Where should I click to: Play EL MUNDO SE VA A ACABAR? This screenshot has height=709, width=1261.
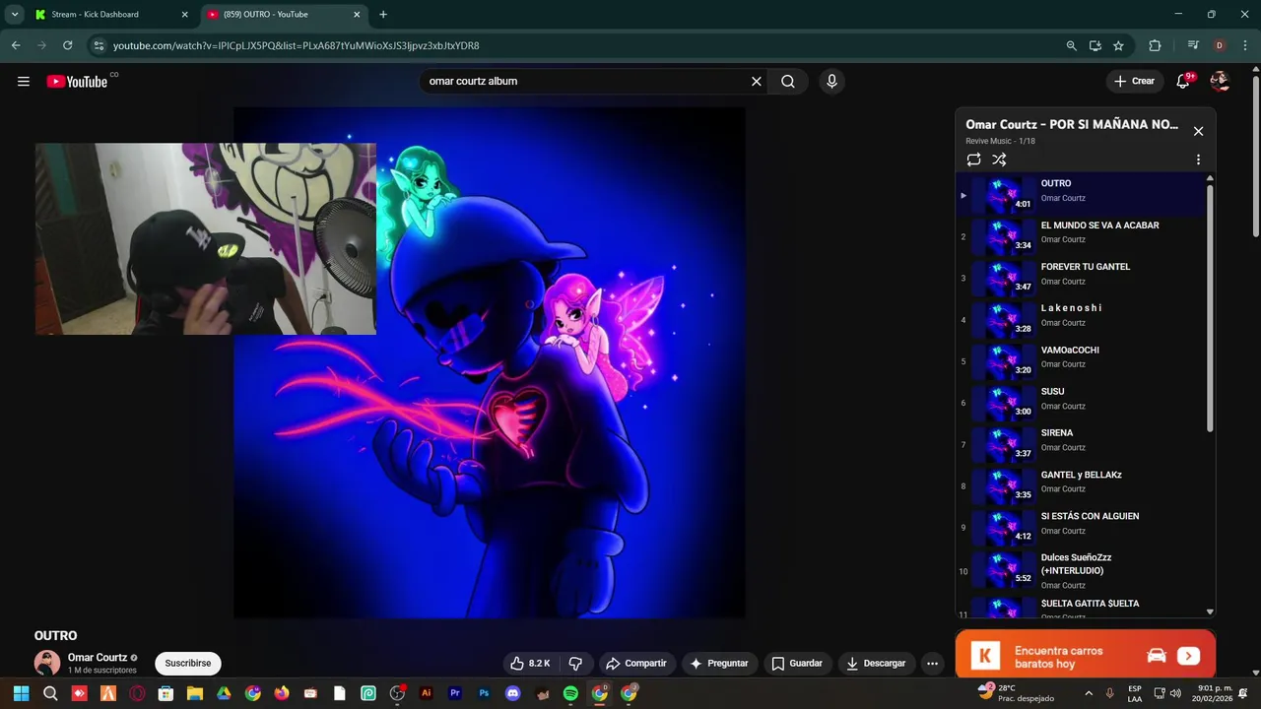1081,236
